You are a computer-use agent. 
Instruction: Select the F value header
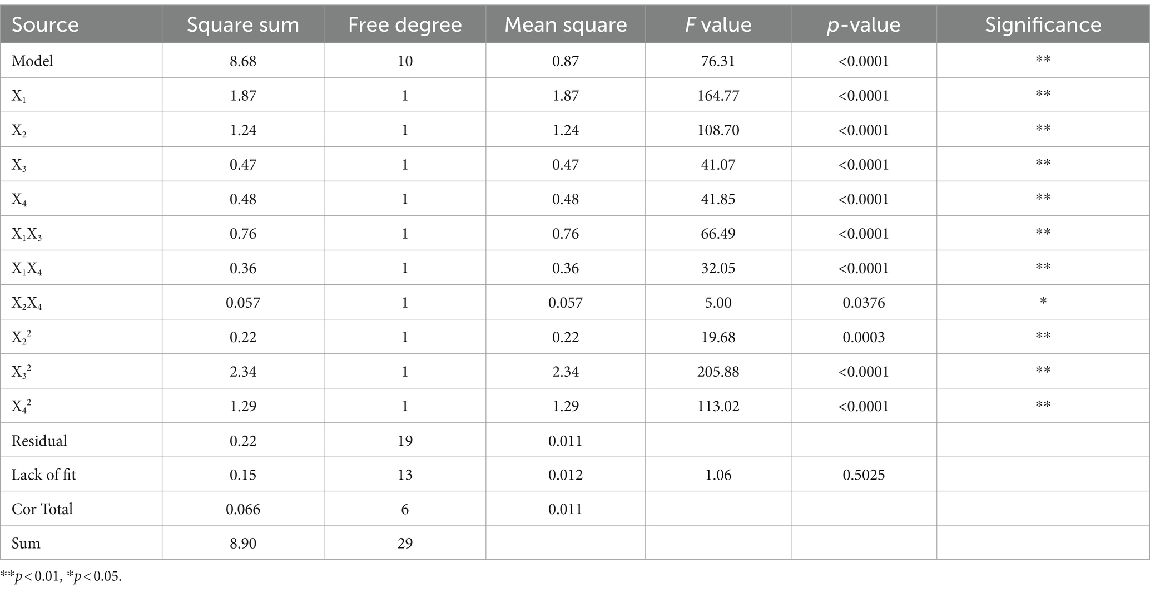coord(718,25)
